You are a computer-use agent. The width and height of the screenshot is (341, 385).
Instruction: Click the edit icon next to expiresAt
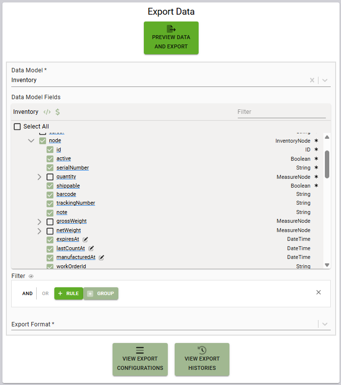pos(86,239)
